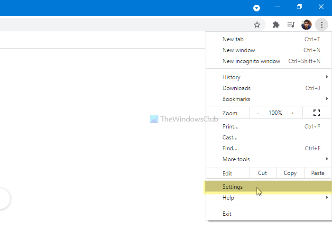Decrease zoom with the minus button
The height and width of the screenshot is (229, 332).
[x=258, y=113]
